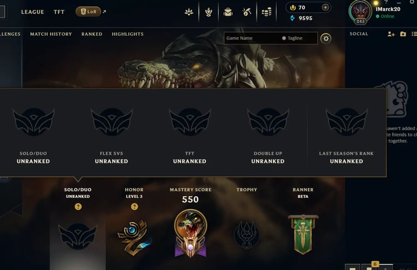Click the add friend icon

(x=391, y=34)
